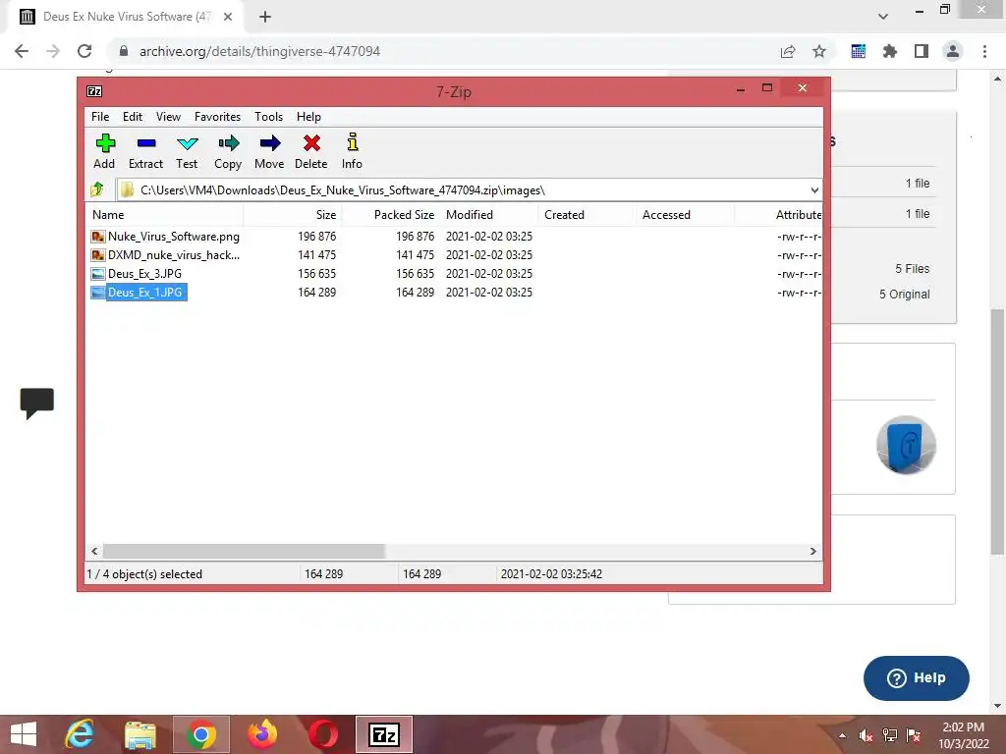Viewport: 1006px width, 754px height.
Task: Click the share page icon in address bar
Action: 788,51
